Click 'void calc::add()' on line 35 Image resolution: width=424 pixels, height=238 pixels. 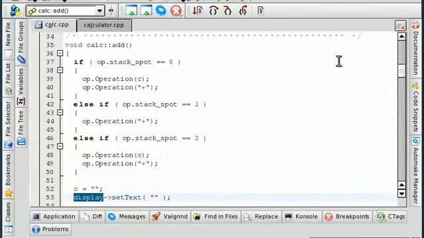pos(99,45)
